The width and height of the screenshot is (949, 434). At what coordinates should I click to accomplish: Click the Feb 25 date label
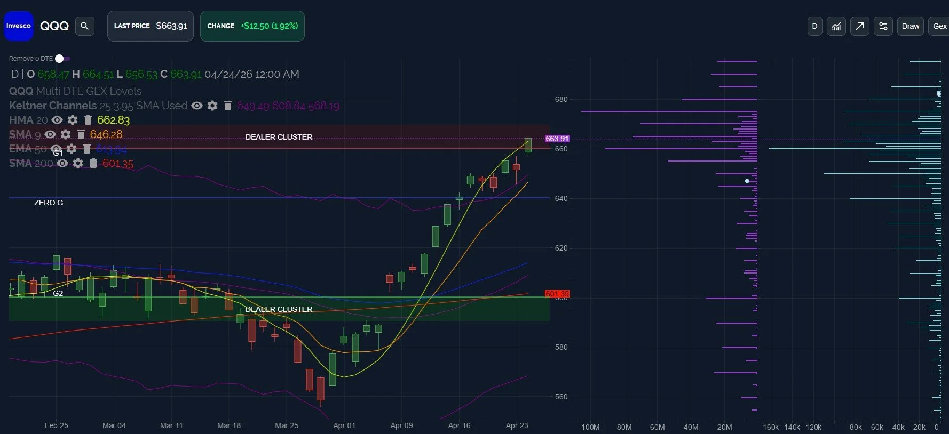[57, 425]
